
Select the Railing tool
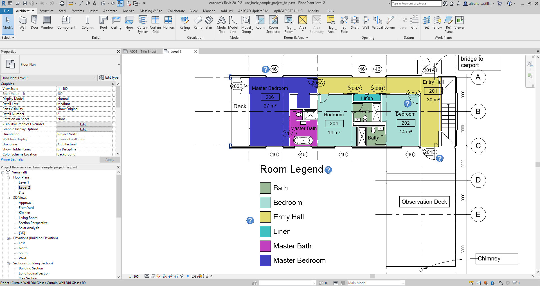point(184,22)
